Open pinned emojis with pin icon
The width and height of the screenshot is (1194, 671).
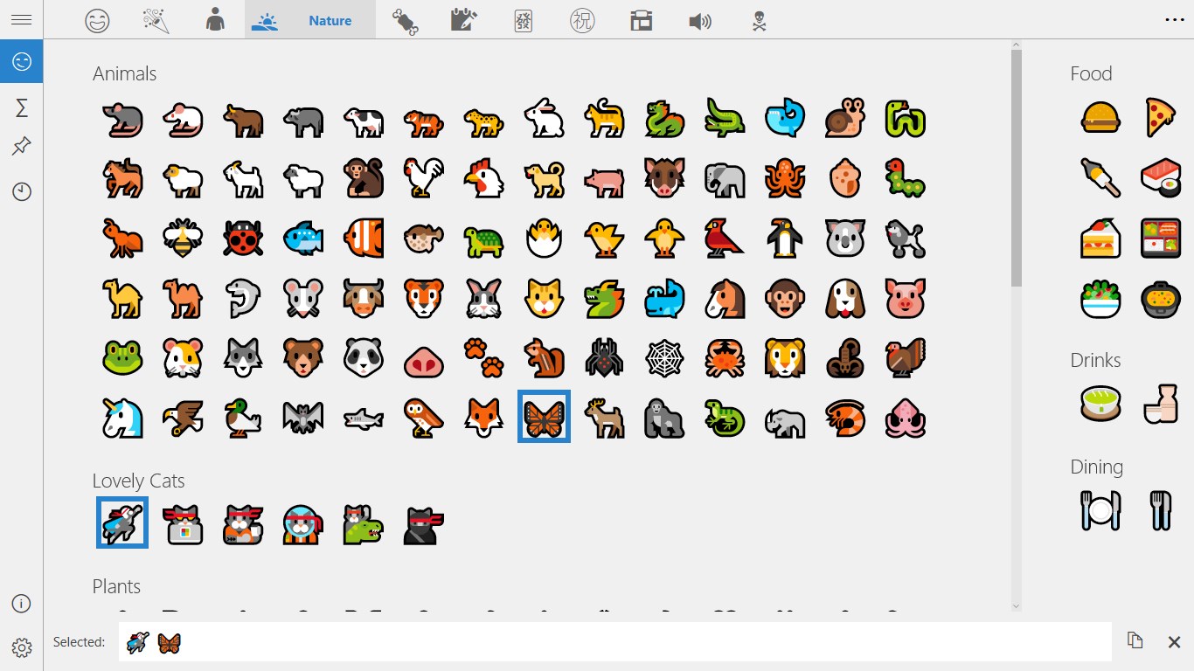pyautogui.click(x=20, y=147)
